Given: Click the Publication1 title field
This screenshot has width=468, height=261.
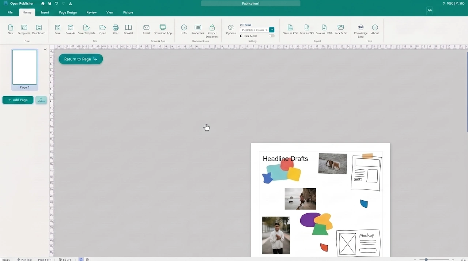Looking at the screenshot, I should pyautogui.click(x=251, y=3).
